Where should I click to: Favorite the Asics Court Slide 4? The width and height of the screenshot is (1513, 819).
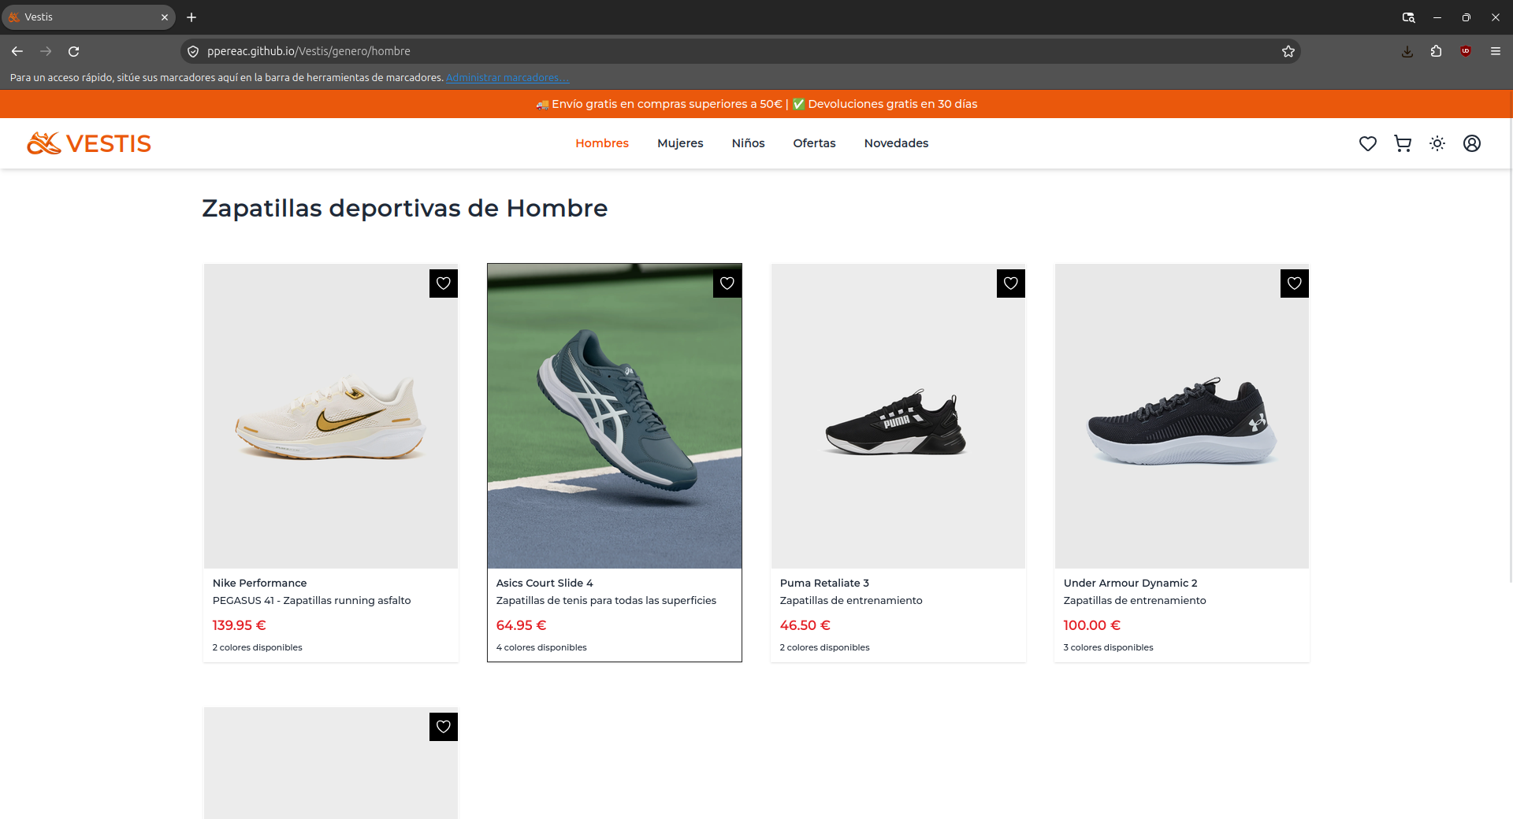click(x=727, y=283)
